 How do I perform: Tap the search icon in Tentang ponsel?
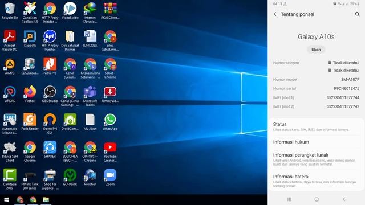click(x=357, y=14)
